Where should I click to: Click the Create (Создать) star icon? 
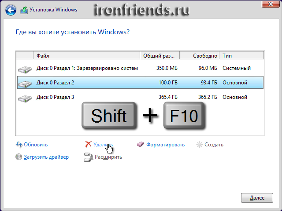click(x=200, y=145)
